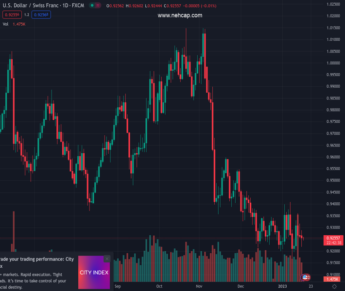Screen dimensions: 345x291
Task: Click the Dec label on the time axis
Action: pos(241,287)
